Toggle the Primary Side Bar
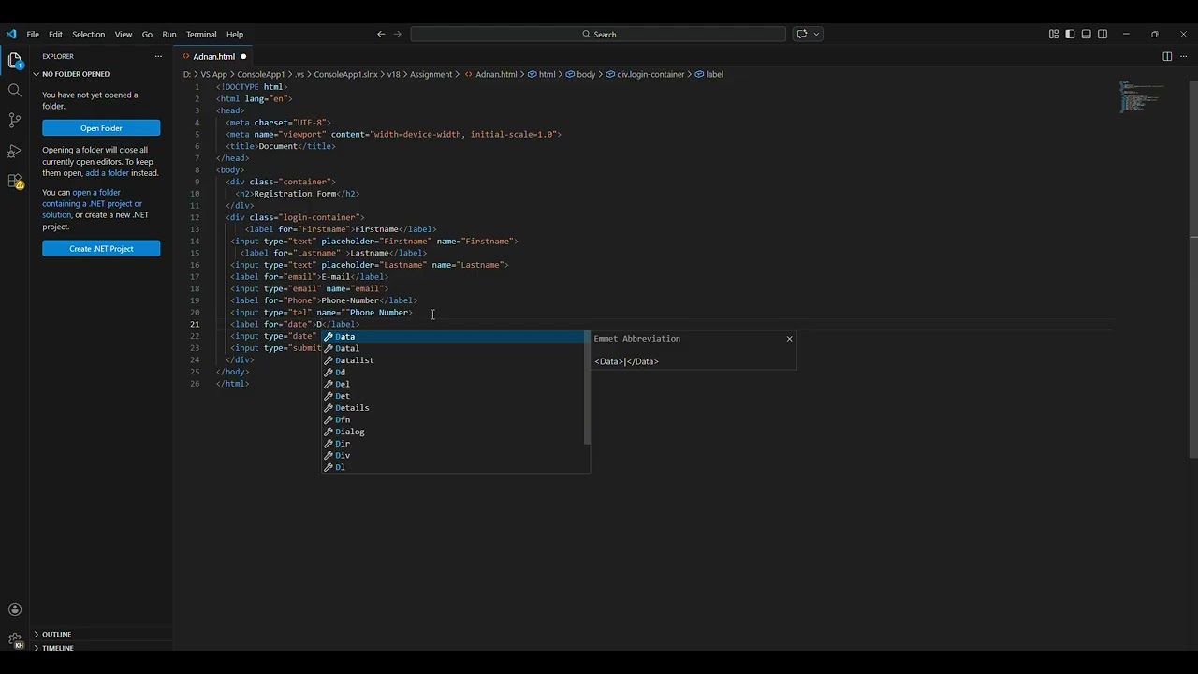This screenshot has width=1198, height=674. click(x=1070, y=34)
